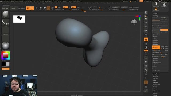This screenshot has height=96, width=171.
Task: Expand the Dynamic Subdiv subsection
Action: 156,34
